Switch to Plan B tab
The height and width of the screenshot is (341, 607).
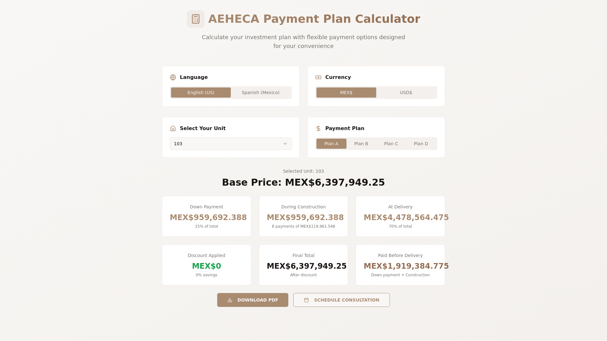[x=361, y=144]
